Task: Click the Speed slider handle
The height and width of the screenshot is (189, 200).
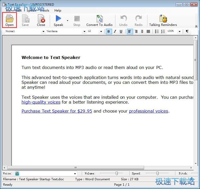Action: click(x=157, y=173)
